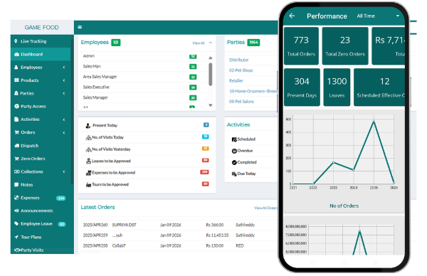This screenshot has height=276, width=427.
Task: Click the 23 Total Zero Orders card
Action: pos(345,46)
